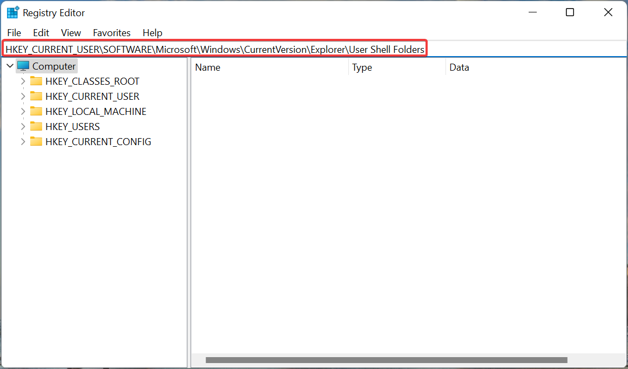Viewport: 628px width, 369px height.
Task: Click the HKEY_CLASSES_ROOT folder icon
Action: [36, 81]
